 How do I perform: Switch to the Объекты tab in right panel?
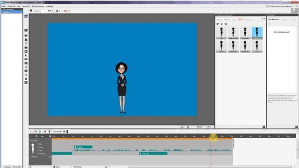click(x=285, y=19)
